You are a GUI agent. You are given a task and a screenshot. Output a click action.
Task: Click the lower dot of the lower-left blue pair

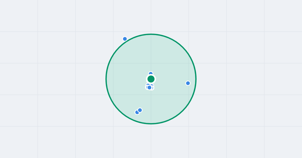pos(137,113)
